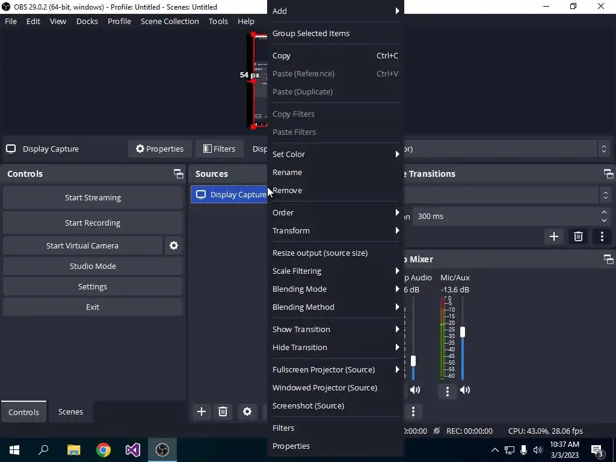Select Rename in context menu

click(x=336, y=173)
